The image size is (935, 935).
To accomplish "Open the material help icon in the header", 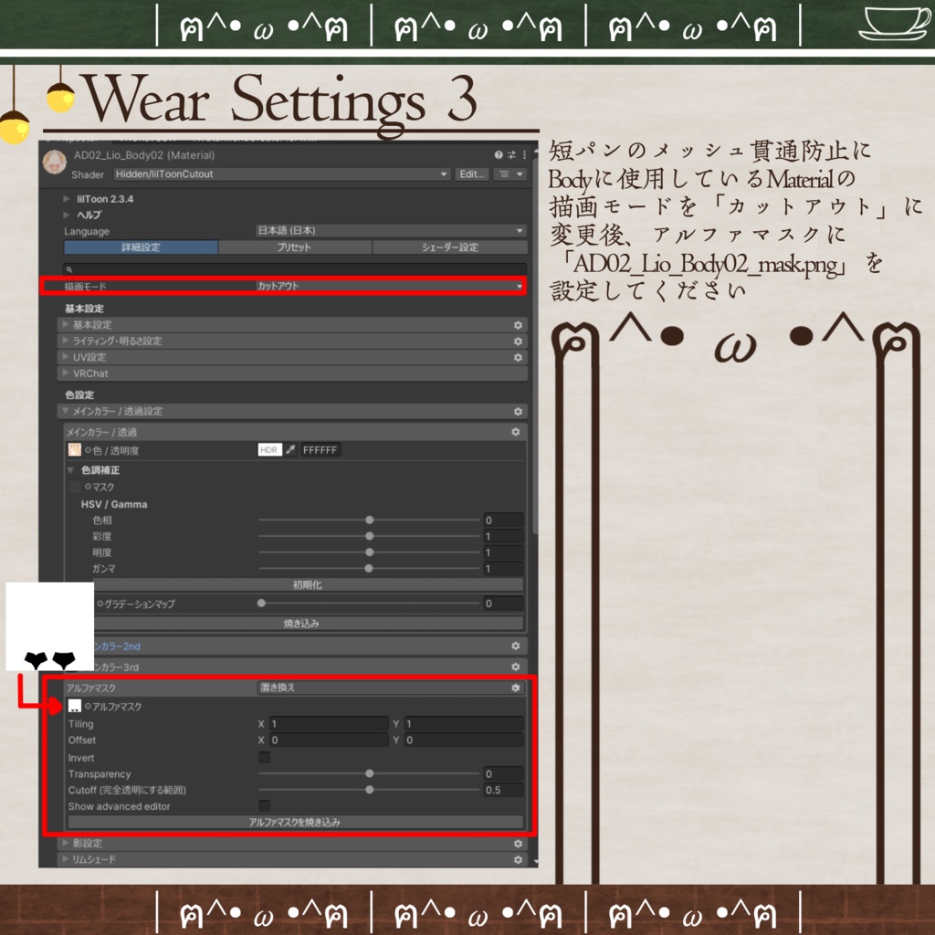I will 499,155.
